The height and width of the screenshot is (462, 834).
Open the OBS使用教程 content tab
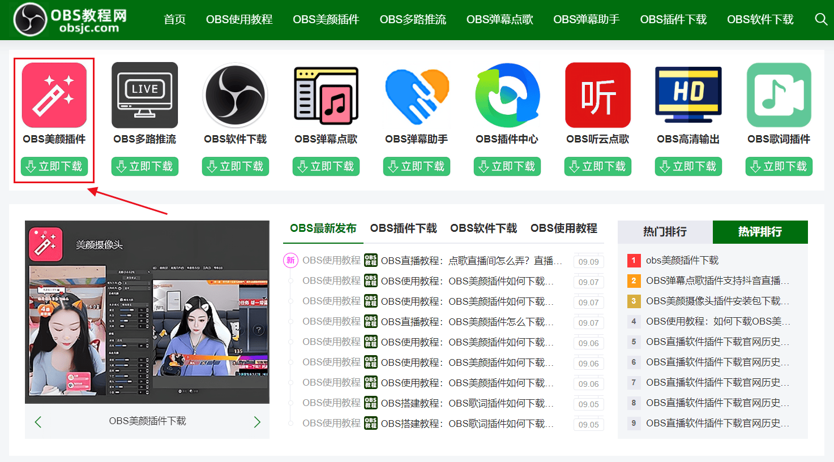coord(564,228)
